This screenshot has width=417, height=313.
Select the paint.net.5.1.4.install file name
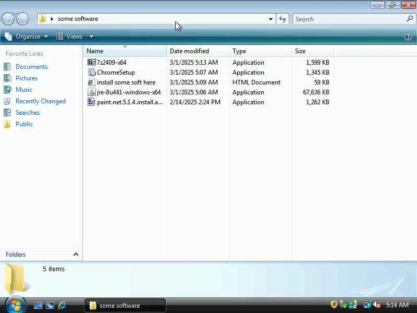point(130,102)
